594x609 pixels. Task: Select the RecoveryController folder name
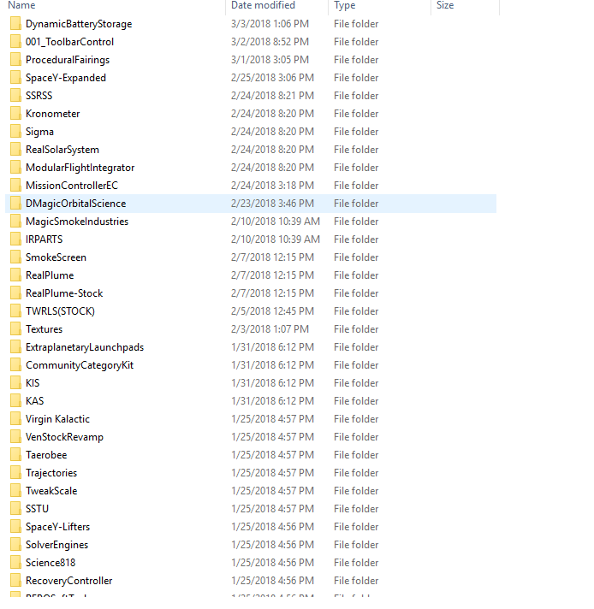coord(68,581)
